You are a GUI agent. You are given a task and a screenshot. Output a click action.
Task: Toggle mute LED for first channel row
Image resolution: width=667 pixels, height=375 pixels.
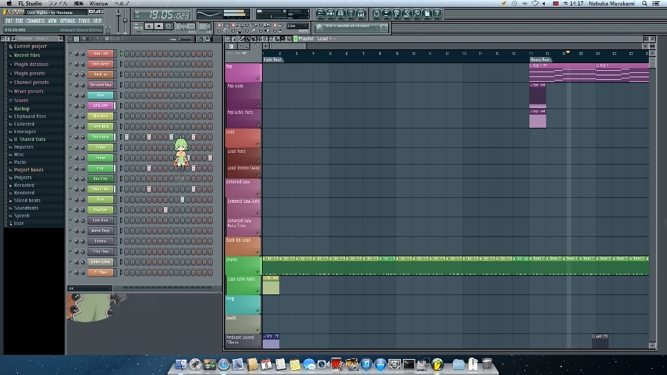pyautogui.click(x=70, y=53)
